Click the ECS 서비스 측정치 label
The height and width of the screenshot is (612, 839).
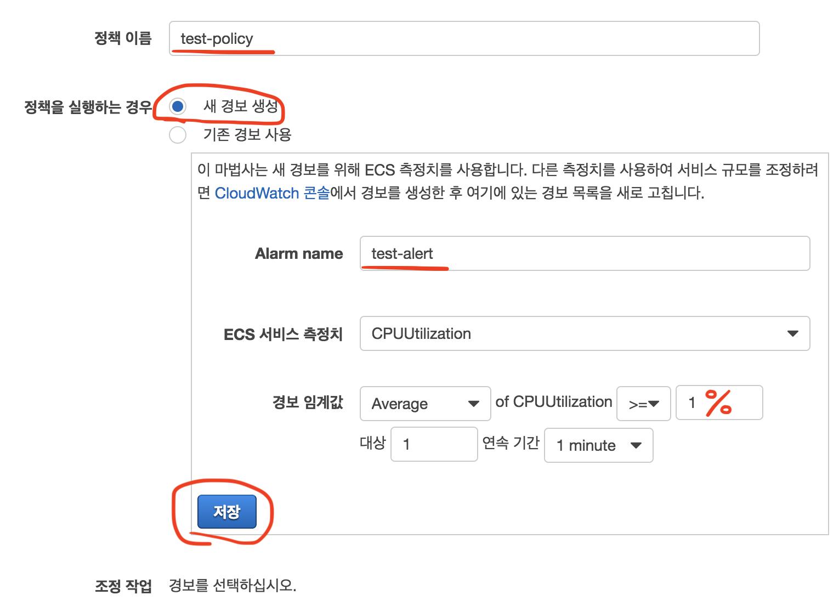tap(283, 334)
